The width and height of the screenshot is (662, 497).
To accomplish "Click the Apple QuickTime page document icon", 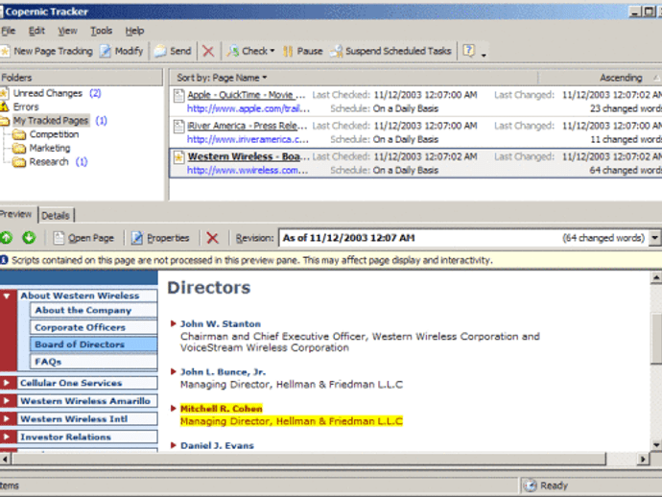I will 179,95.
